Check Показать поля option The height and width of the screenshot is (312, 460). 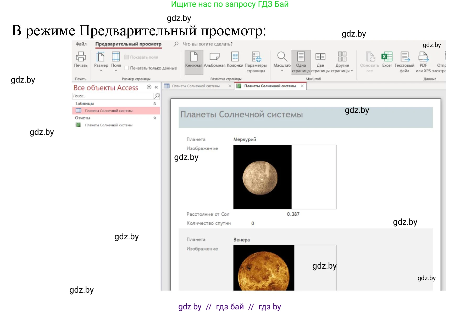[x=127, y=57]
